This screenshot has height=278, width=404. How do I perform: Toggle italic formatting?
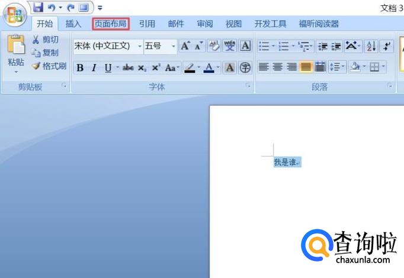tap(94, 67)
